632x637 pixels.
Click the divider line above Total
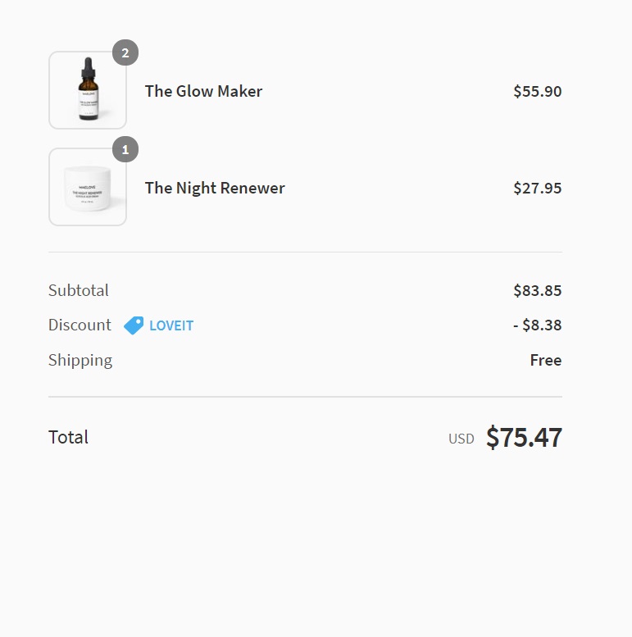(x=305, y=397)
